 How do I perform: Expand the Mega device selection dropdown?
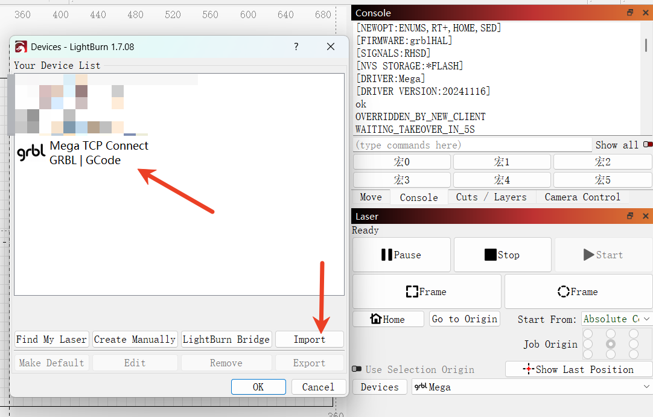pyautogui.click(x=531, y=387)
